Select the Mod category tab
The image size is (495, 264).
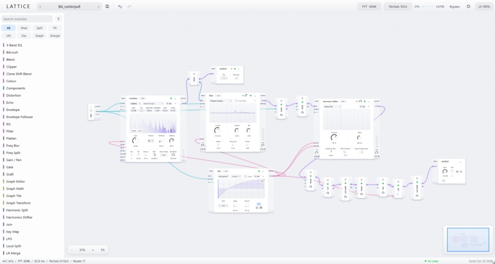pos(24,28)
